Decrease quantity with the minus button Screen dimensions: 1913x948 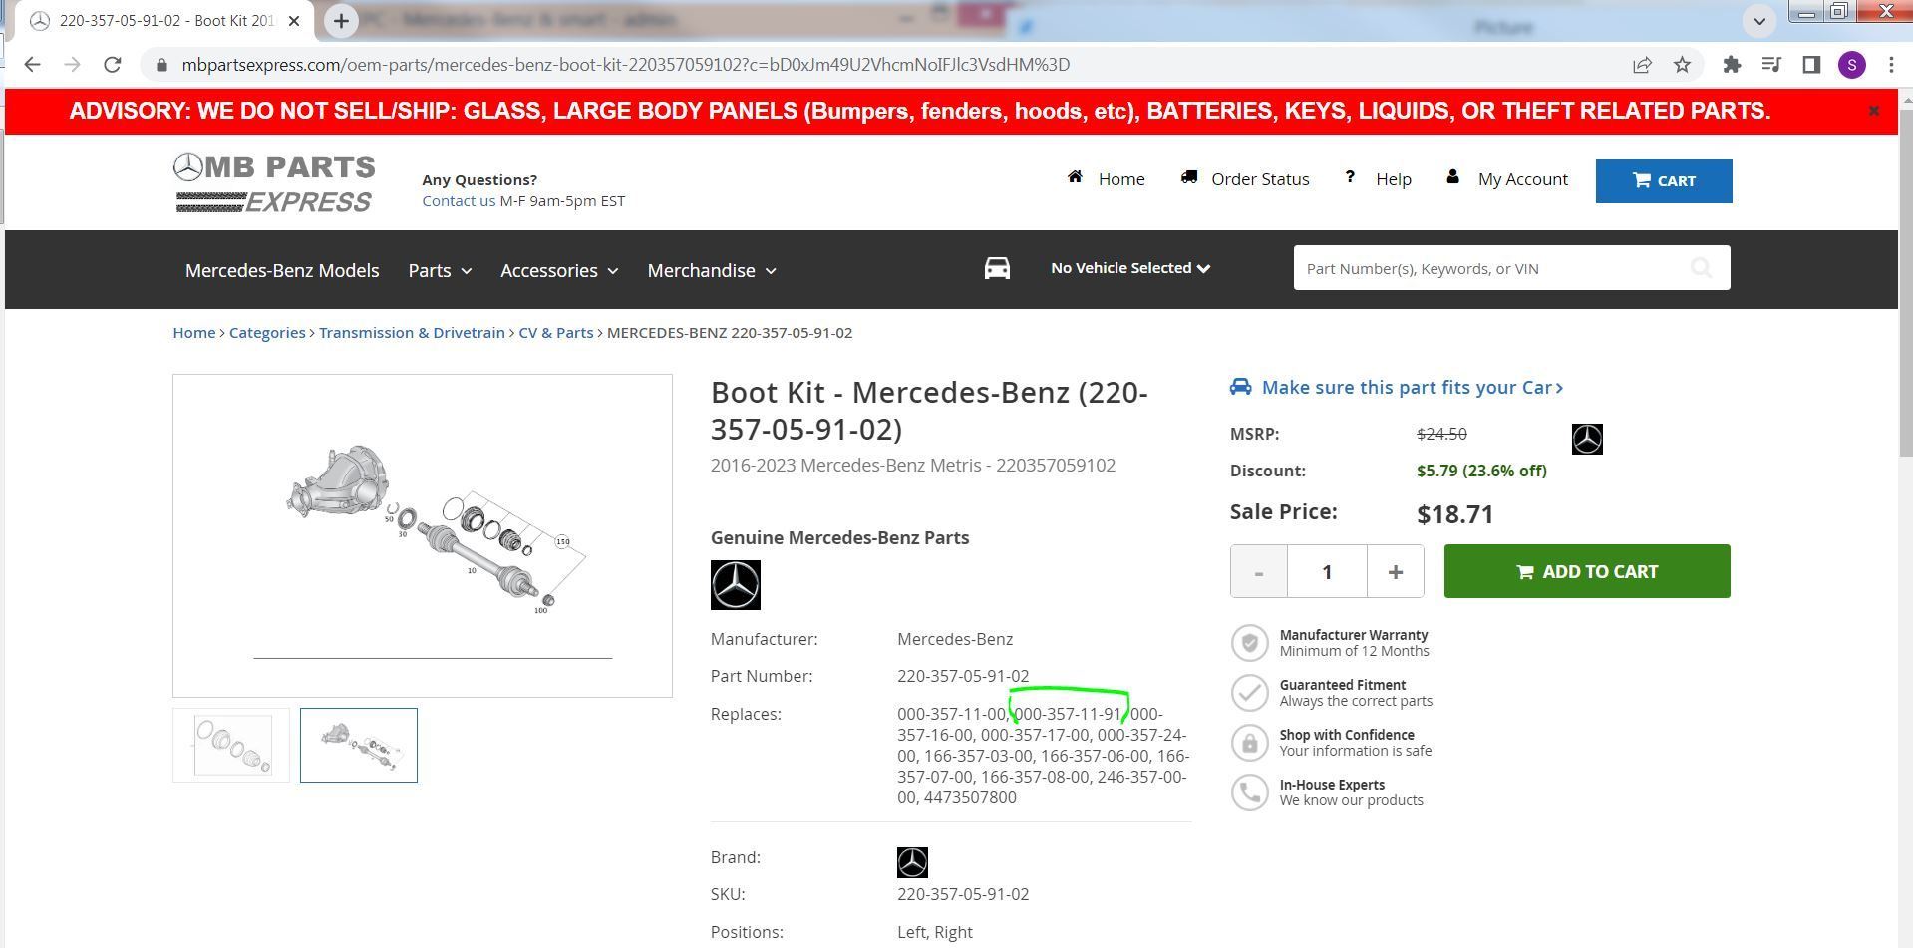tap(1258, 572)
